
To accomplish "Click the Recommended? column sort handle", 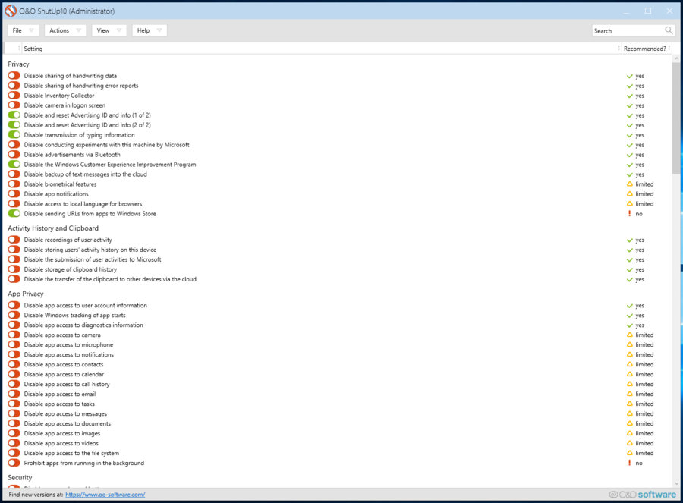I will [x=669, y=48].
